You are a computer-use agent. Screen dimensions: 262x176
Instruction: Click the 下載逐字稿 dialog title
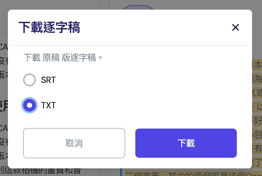point(49,27)
